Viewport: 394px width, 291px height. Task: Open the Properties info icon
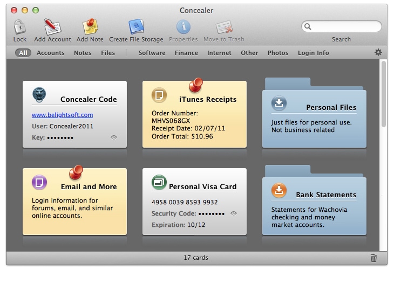[x=184, y=27]
